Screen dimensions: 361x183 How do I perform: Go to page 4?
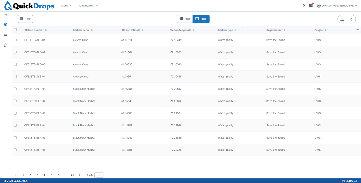pyautogui.click(x=44, y=175)
